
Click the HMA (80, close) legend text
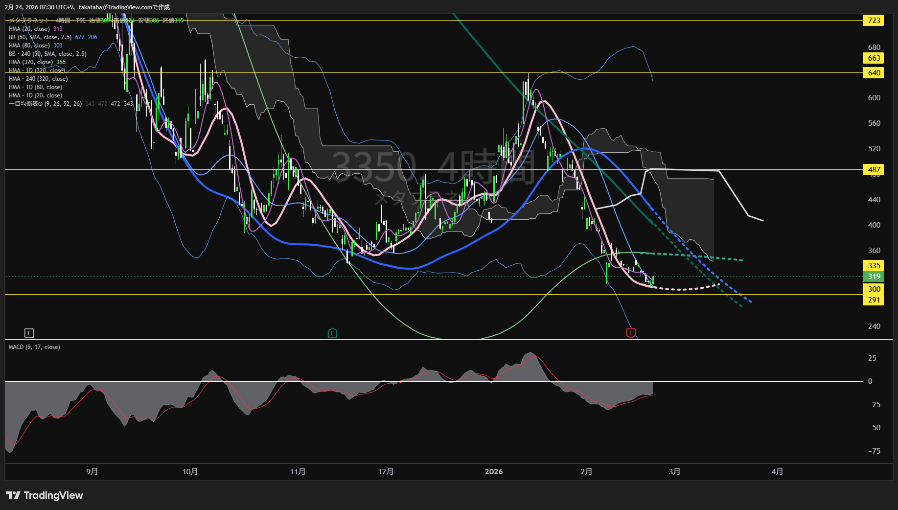[29, 46]
